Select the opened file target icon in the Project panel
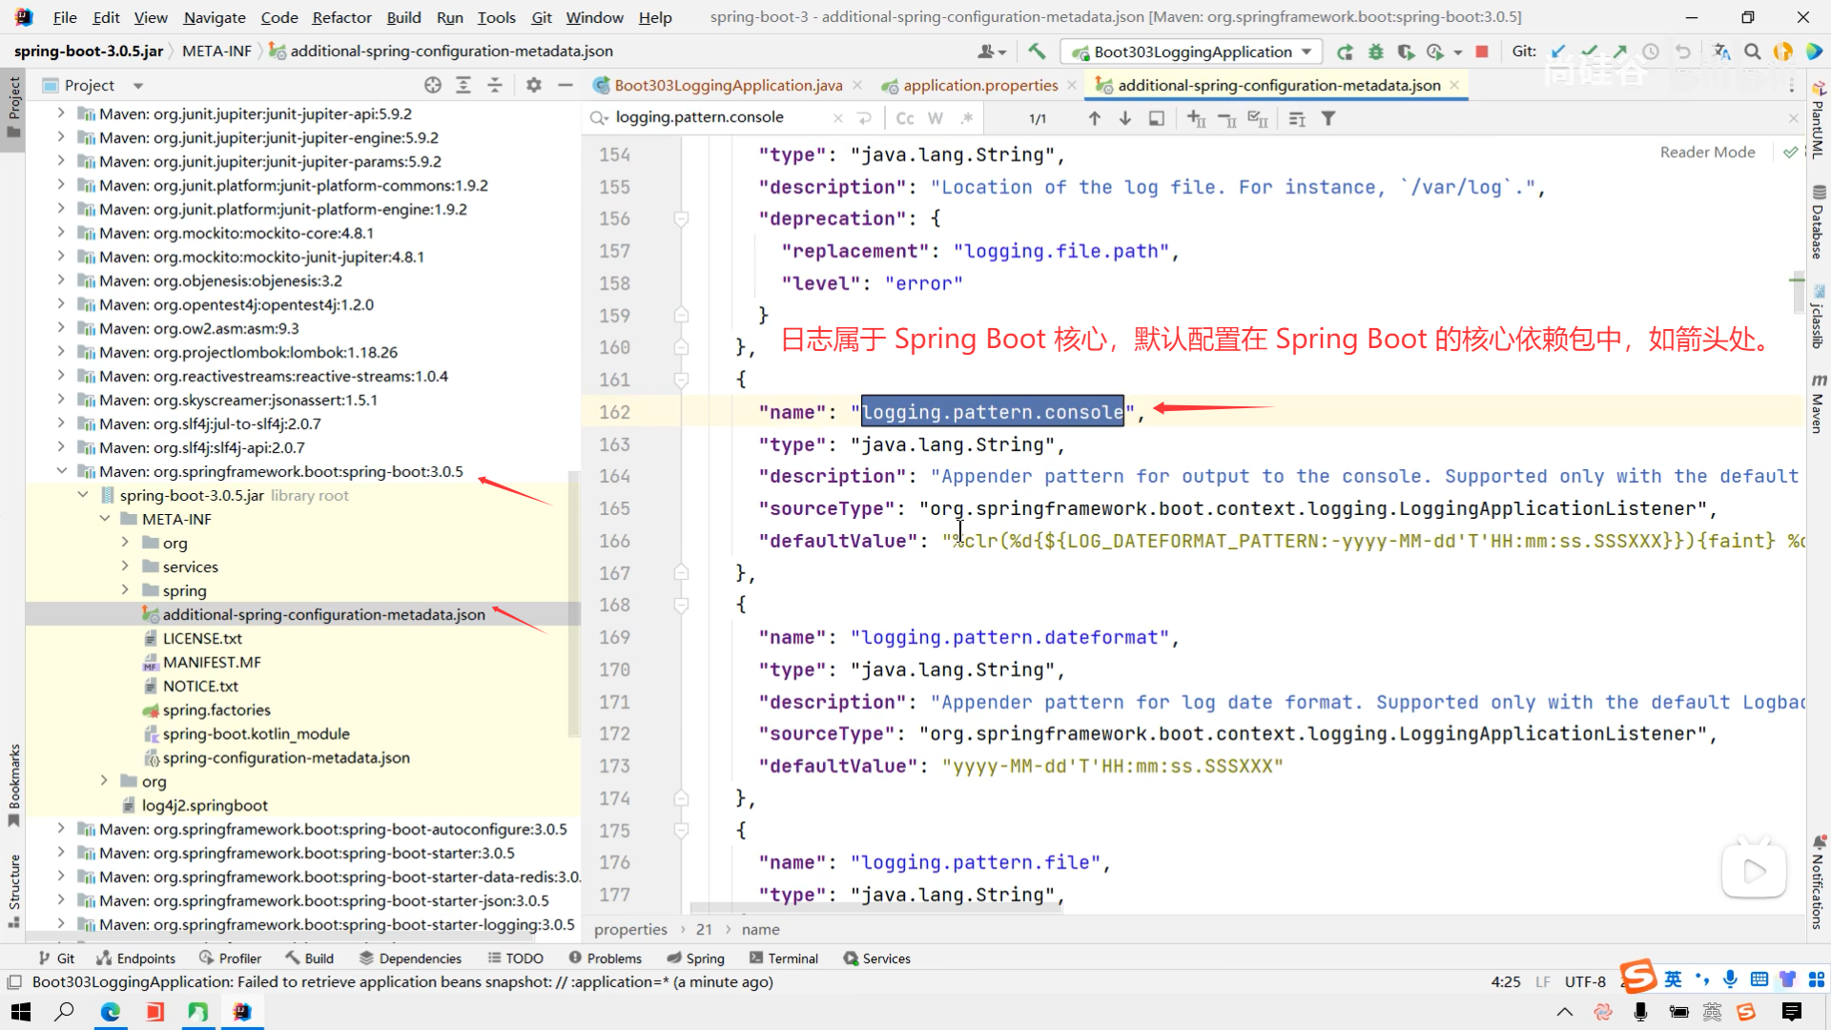The height and width of the screenshot is (1030, 1831). coord(433,85)
